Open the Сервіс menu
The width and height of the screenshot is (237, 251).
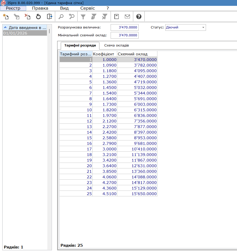pos(87,8)
